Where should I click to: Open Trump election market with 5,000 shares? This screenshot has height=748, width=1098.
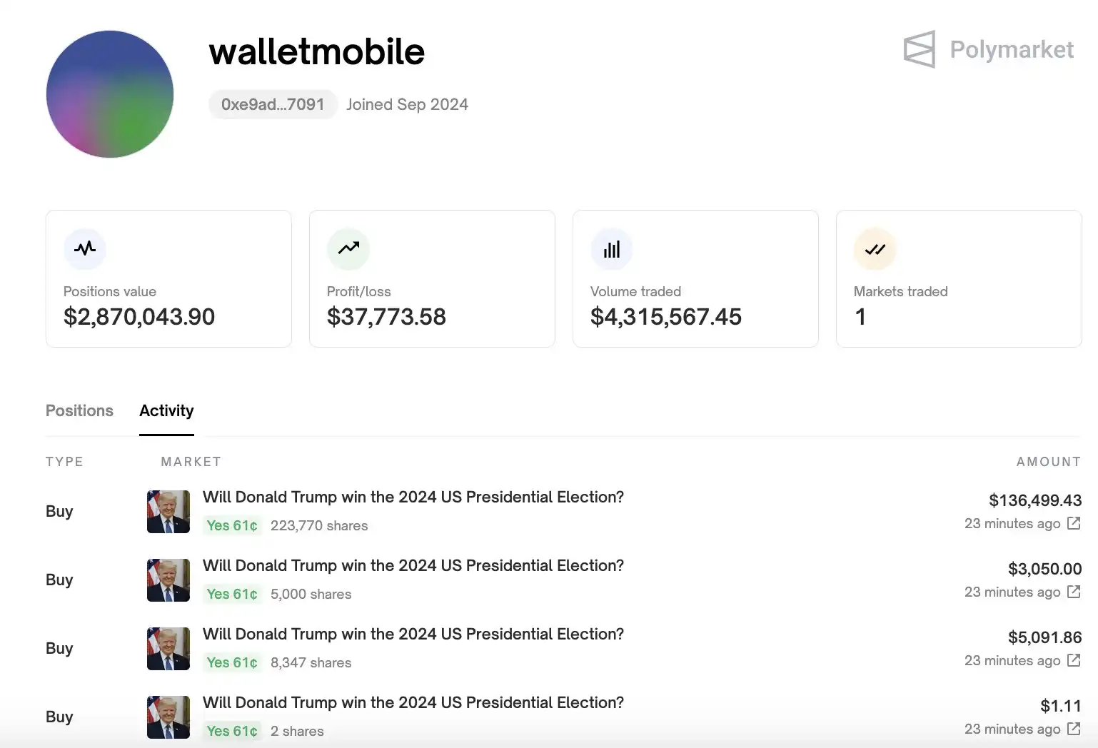(413, 565)
